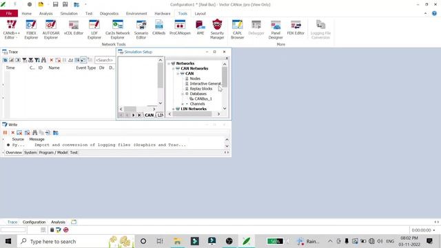Open the CANdb++ Editor tool
The image size is (441, 248).
coord(11,29)
